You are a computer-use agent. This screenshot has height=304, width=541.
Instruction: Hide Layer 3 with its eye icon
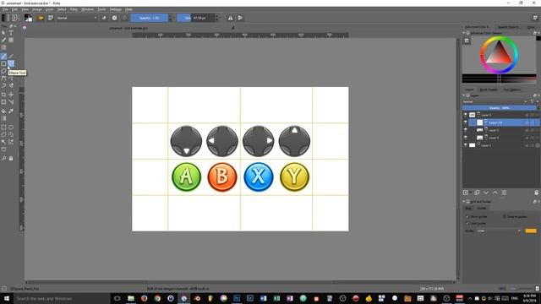point(465,130)
